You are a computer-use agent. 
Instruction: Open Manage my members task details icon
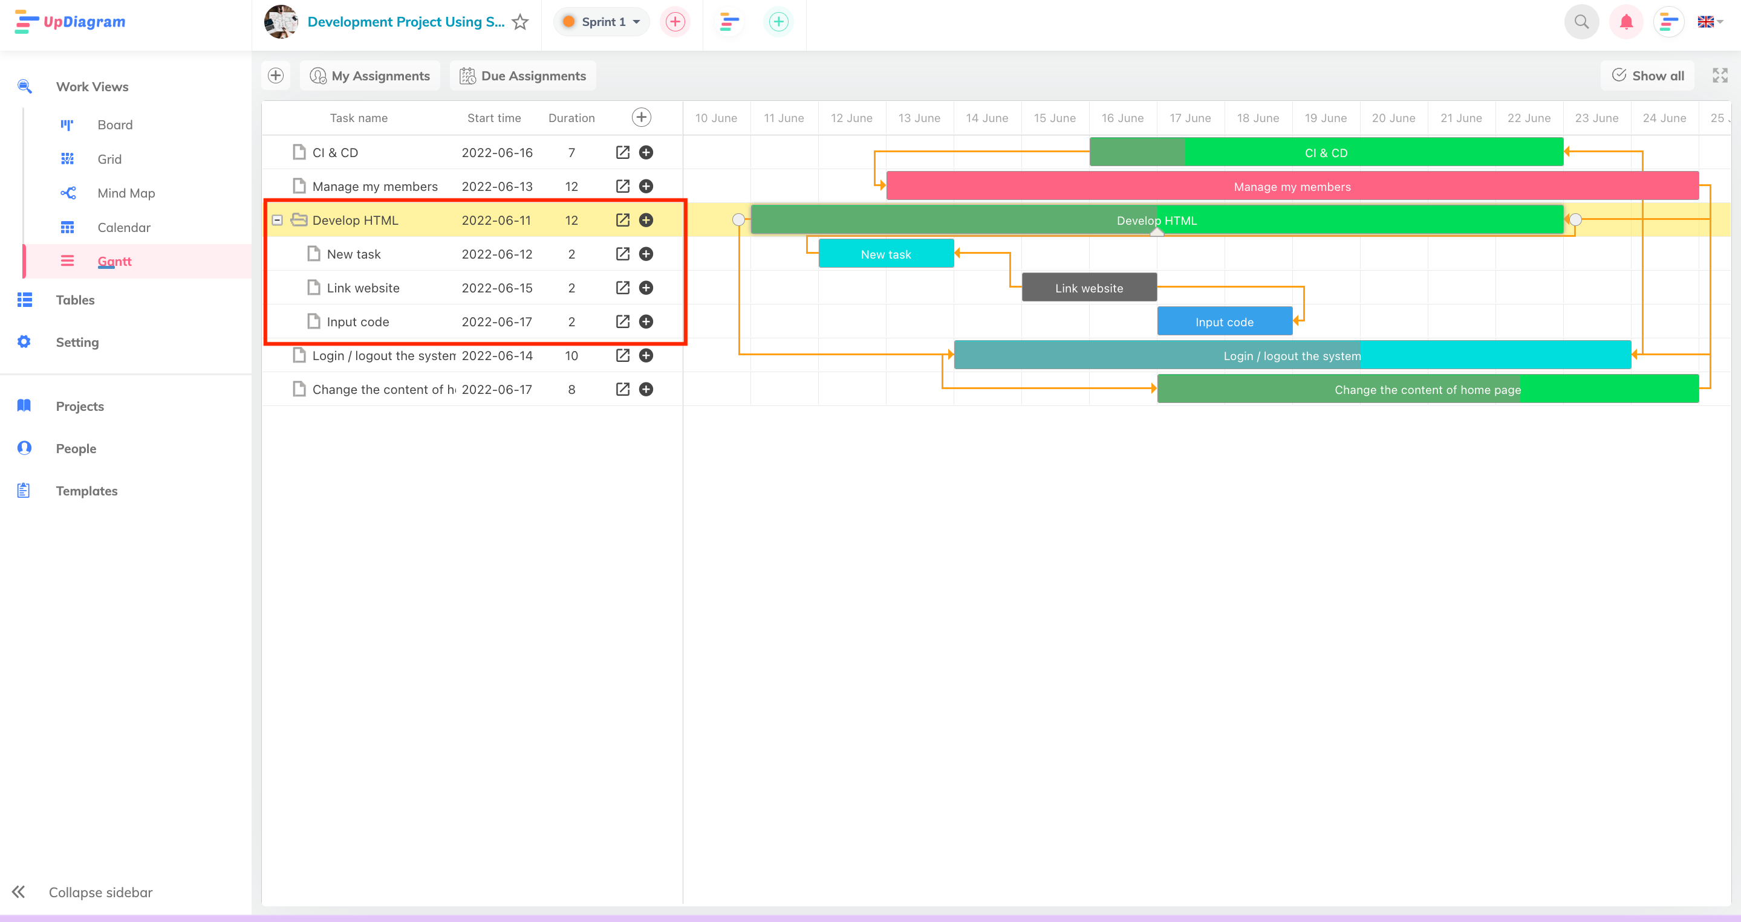(622, 185)
